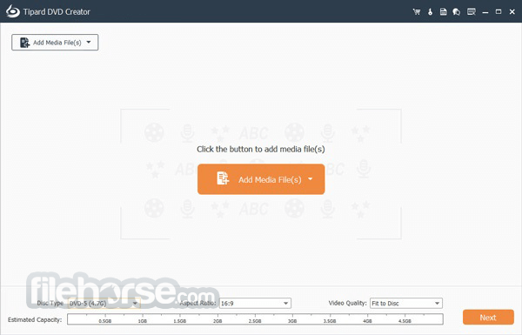
Task: Minimize the Tipard DVD Creator window
Action: (485, 12)
